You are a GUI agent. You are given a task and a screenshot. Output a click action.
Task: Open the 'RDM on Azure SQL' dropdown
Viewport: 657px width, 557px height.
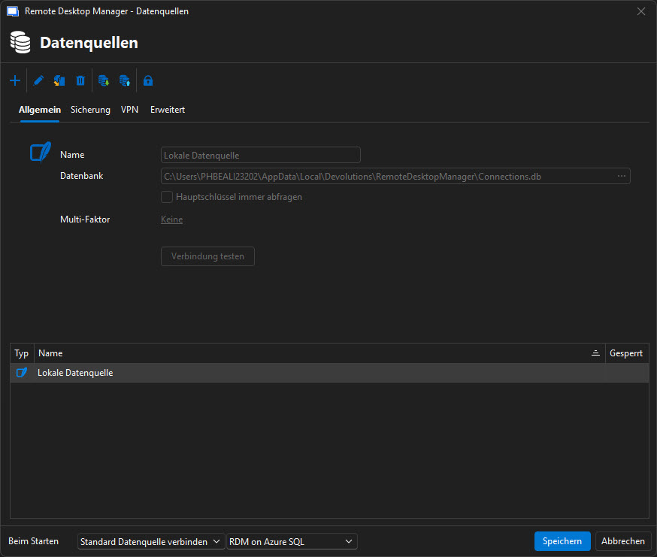292,541
